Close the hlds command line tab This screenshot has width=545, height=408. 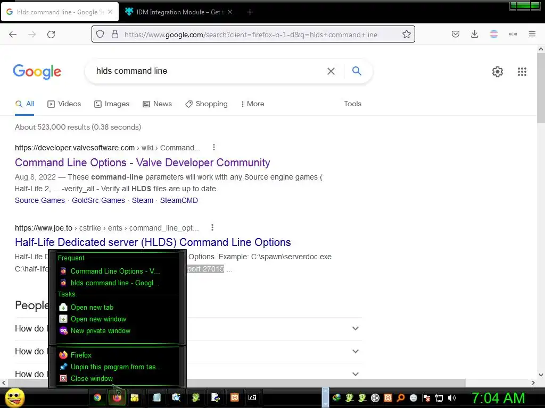point(110,12)
